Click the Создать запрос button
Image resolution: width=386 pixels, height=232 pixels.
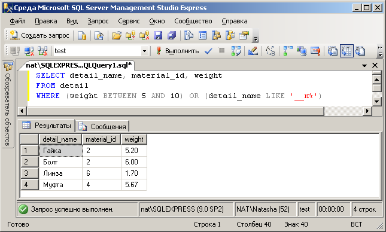40,35
